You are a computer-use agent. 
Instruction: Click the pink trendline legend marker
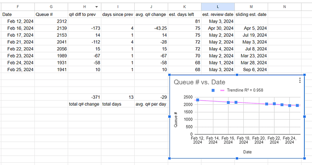coord(222,90)
